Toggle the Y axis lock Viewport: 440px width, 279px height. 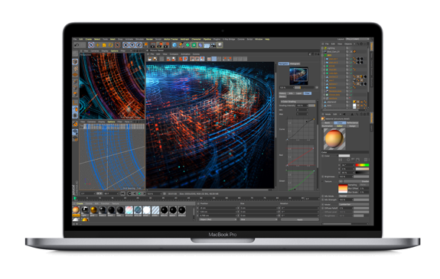click(132, 45)
